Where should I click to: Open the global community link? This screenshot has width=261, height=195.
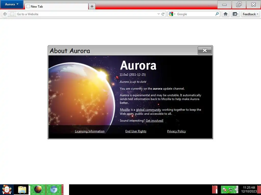(x=149, y=110)
